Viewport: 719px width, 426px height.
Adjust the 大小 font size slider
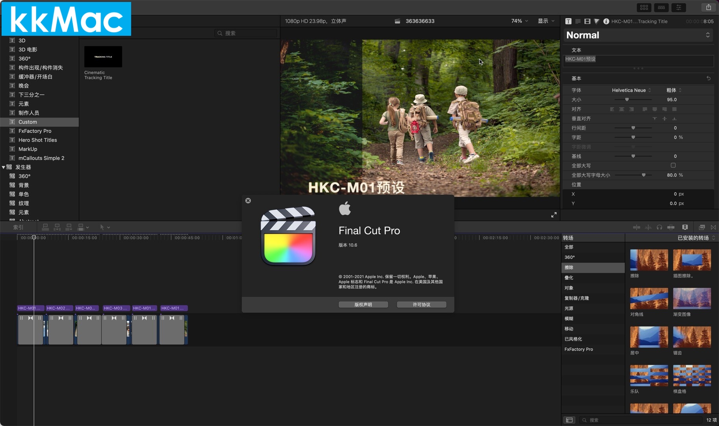point(627,100)
